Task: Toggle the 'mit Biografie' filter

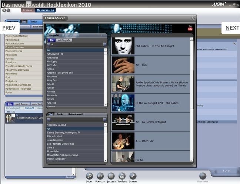Action: point(64,40)
